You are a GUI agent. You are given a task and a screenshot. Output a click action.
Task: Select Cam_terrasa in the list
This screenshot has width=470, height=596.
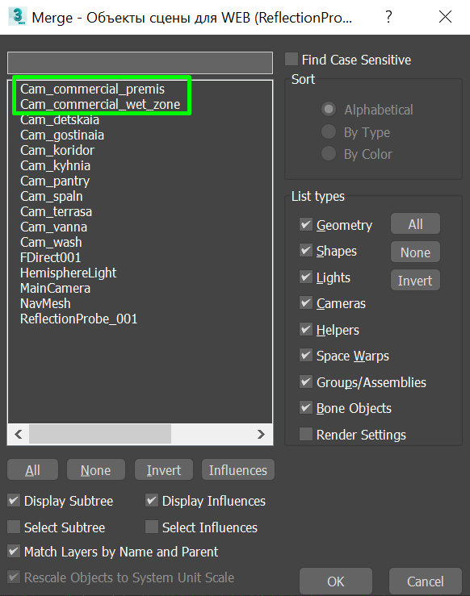coord(56,211)
